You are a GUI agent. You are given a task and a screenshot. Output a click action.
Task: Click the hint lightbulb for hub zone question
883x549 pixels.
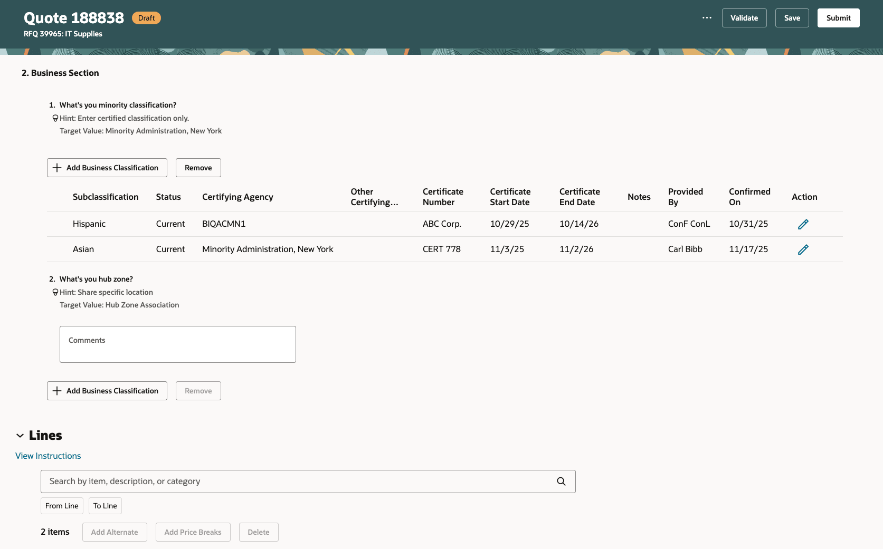click(x=55, y=292)
